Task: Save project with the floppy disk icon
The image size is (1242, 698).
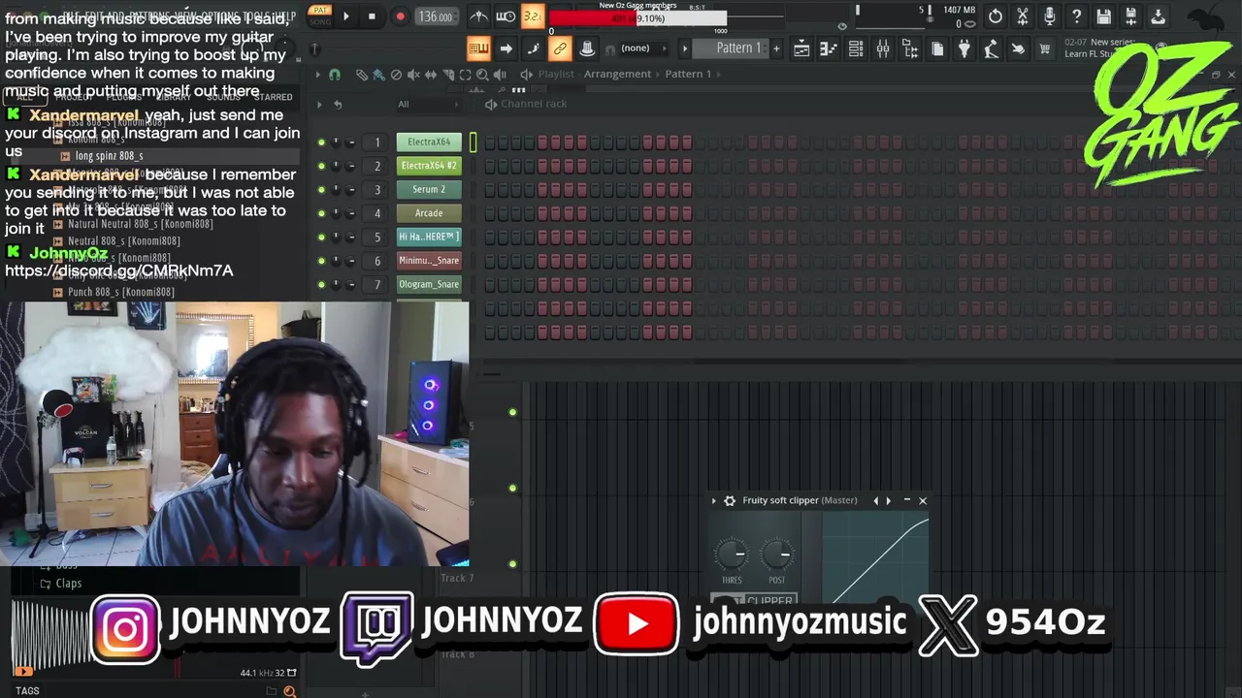Action: [x=1104, y=16]
